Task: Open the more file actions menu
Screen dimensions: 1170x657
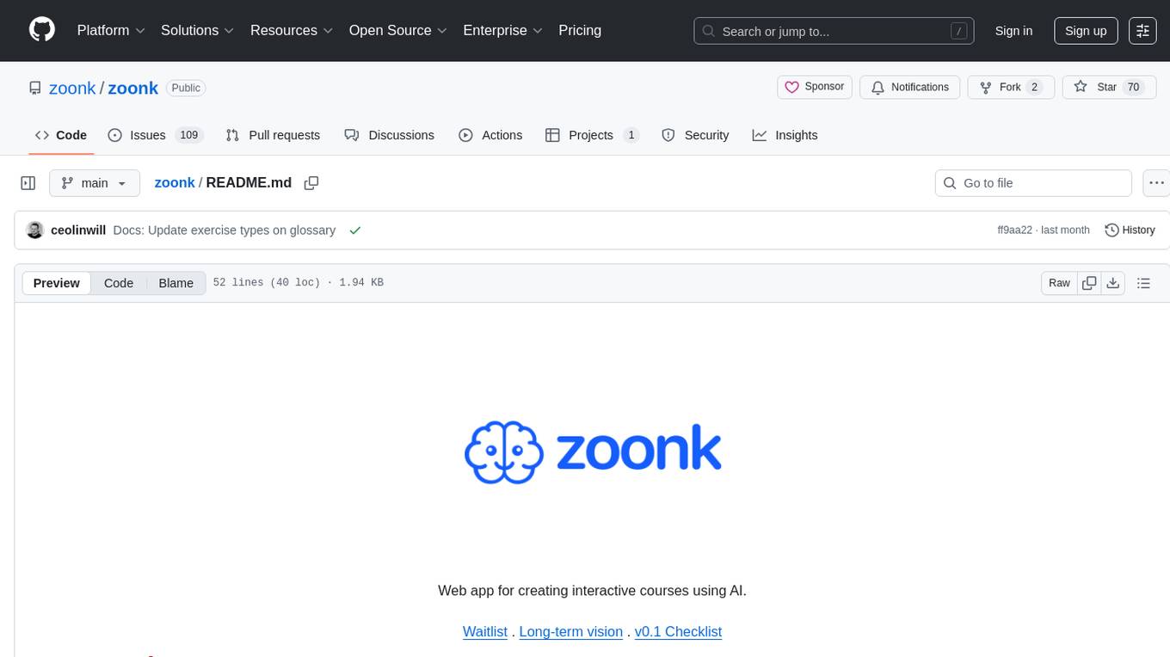Action: coord(1156,183)
